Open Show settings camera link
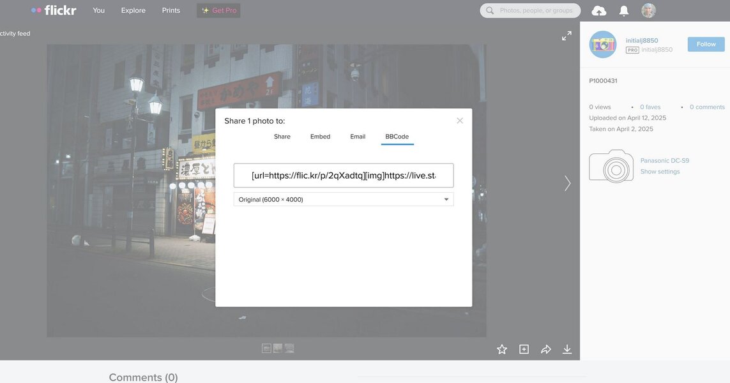 click(660, 172)
